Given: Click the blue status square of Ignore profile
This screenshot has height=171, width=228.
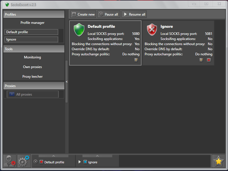Looking at the screenshot, I should tap(85, 162).
